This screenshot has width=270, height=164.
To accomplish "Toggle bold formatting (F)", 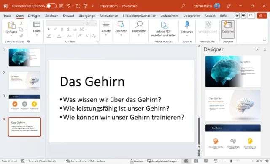I will [49, 30].
